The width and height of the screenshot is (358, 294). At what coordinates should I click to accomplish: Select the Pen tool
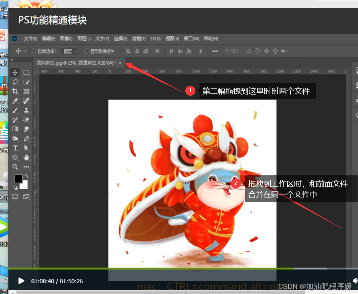(x=26, y=139)
